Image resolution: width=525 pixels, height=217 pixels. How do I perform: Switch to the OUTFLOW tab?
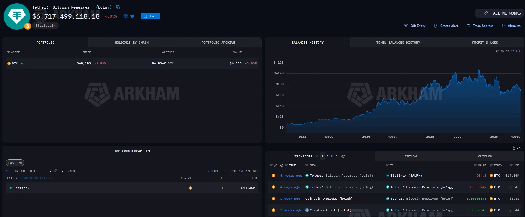point(485,156)
